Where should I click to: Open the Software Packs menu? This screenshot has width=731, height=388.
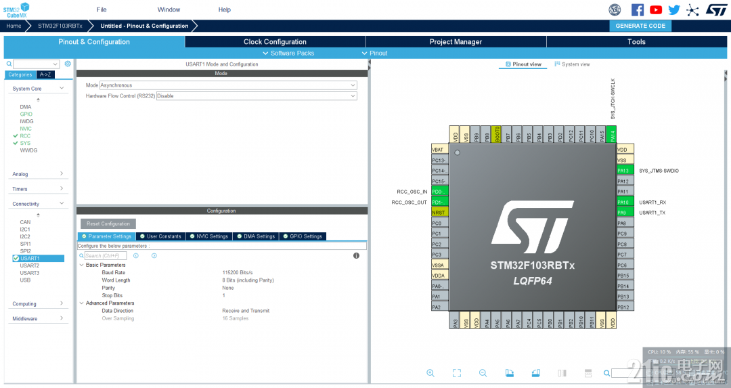[288, 53]
